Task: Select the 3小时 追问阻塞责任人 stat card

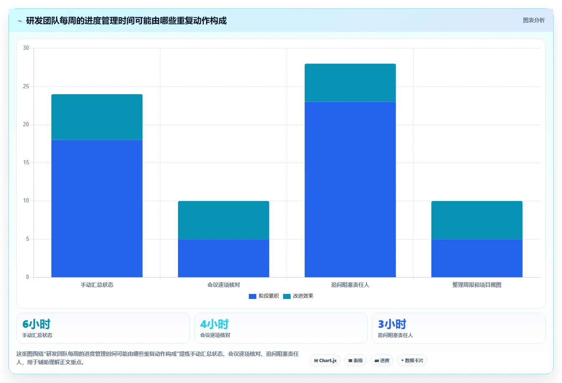Action: (x=459, y=328)
